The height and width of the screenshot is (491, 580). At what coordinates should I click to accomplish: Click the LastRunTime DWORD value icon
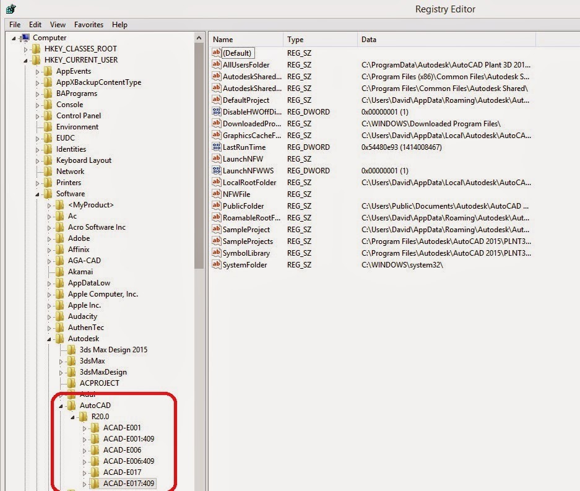coord(217,147)
